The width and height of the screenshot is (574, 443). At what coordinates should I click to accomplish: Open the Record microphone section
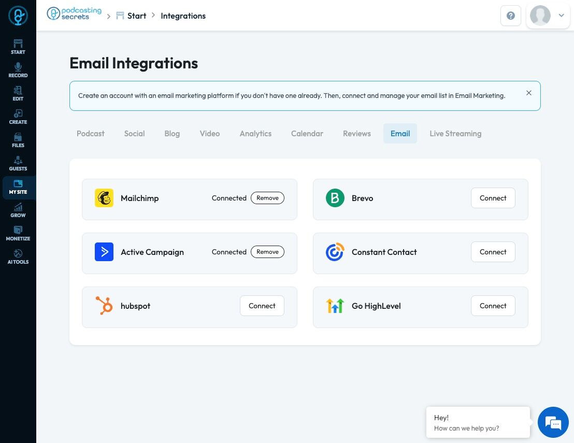point(18,70)
